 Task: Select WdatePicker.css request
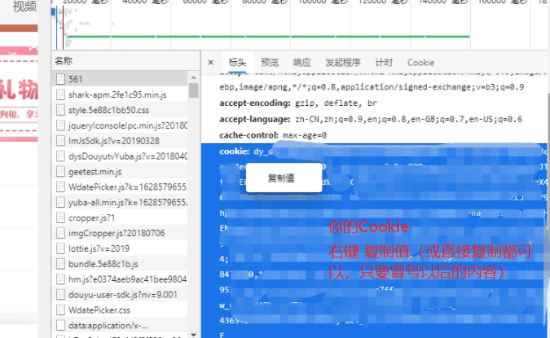click(x=120, y=310)
